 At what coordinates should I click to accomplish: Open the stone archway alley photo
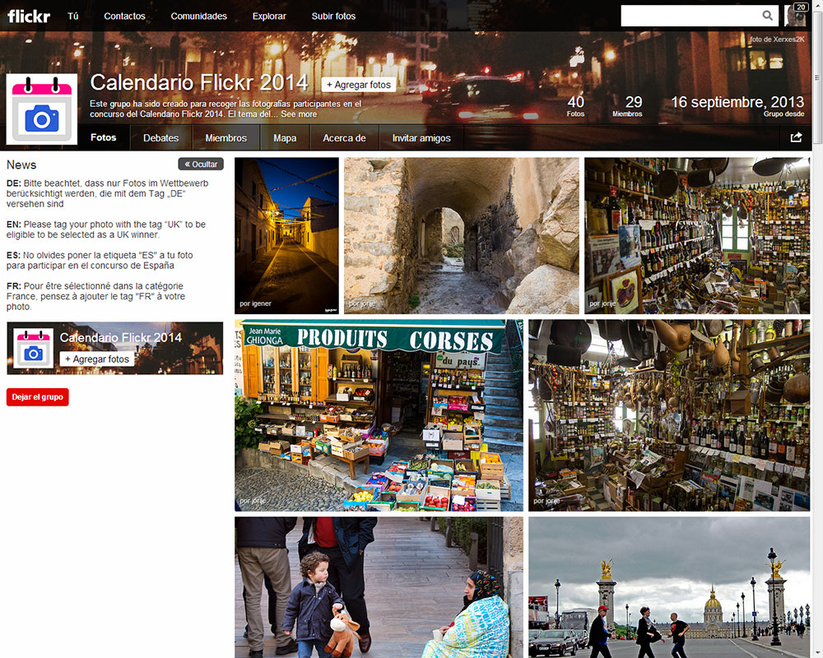click(462, 235)
